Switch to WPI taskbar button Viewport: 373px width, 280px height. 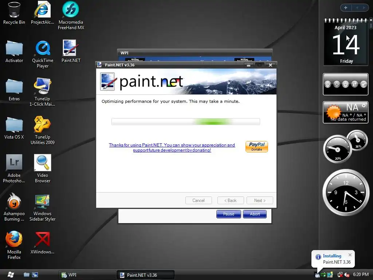click(x=87, y=275)
